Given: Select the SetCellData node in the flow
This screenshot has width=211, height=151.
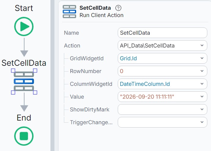Looking at the screenshot, I should pos(24,81).
